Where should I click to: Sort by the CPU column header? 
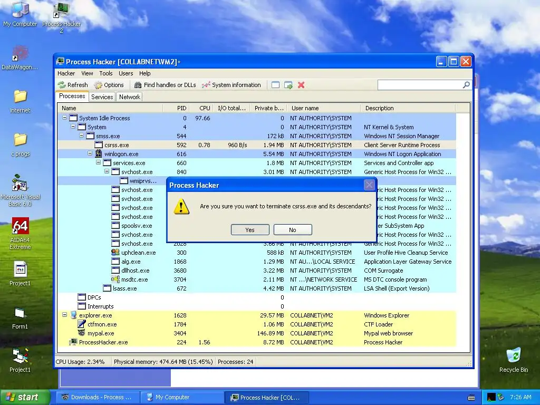tap(201, 108)
